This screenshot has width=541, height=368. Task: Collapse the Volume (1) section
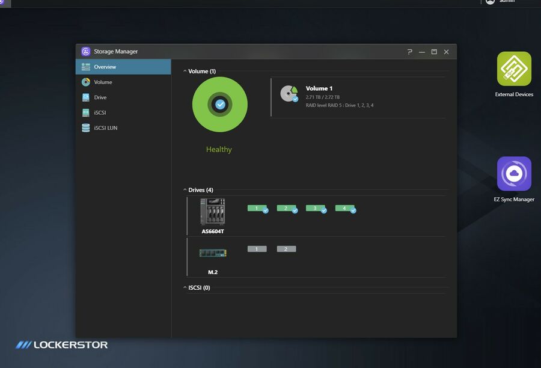pyautogui.click(x=185, y=71)
